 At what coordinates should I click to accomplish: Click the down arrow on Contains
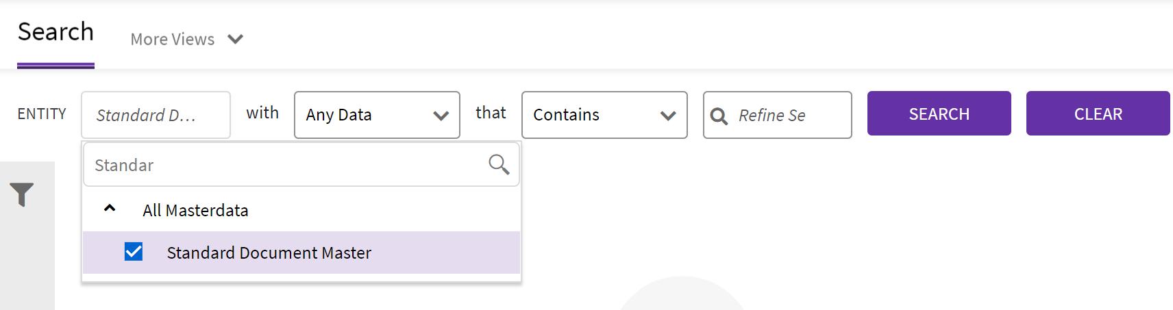[x=668, y=116]
